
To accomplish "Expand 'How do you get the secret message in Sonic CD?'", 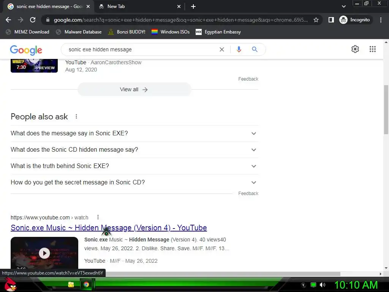I will 134,182.
